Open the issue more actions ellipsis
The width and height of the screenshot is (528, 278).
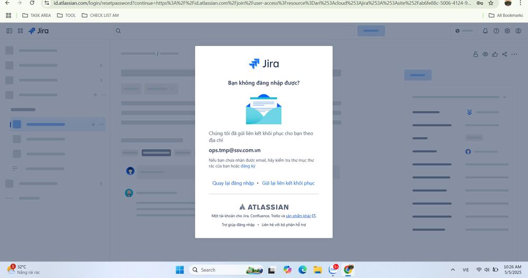coord(514,54)
